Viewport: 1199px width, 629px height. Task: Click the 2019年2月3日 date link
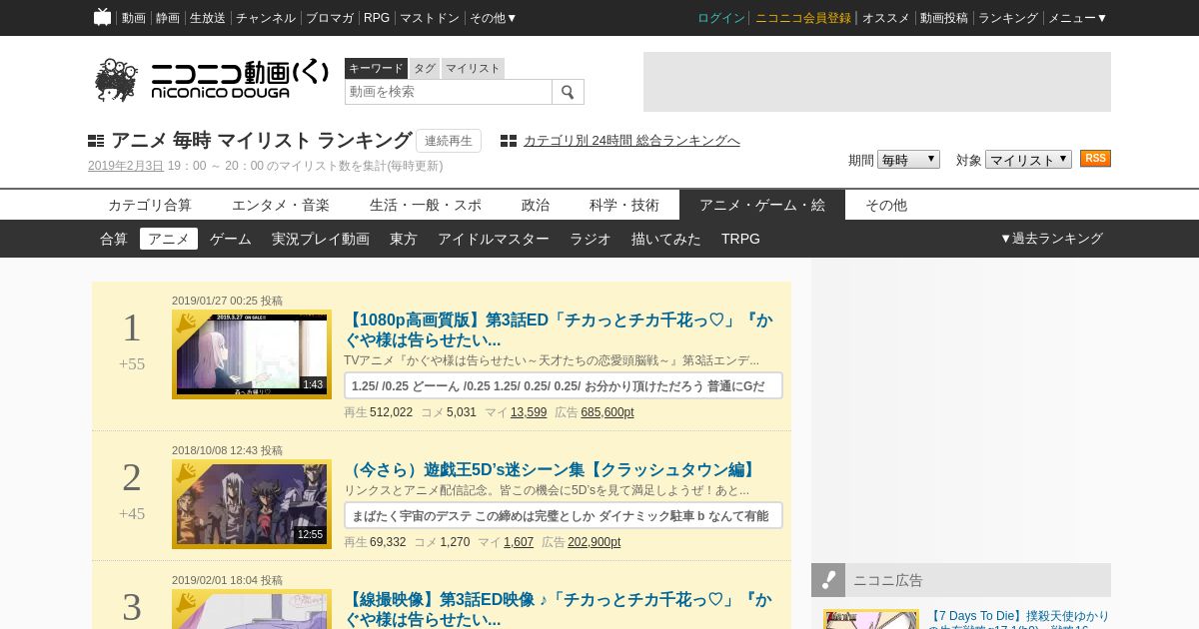pos(126,166)
